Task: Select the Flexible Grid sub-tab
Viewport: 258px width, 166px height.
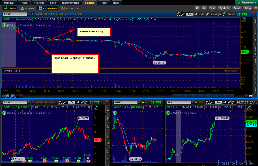Action: coord(48,8)
